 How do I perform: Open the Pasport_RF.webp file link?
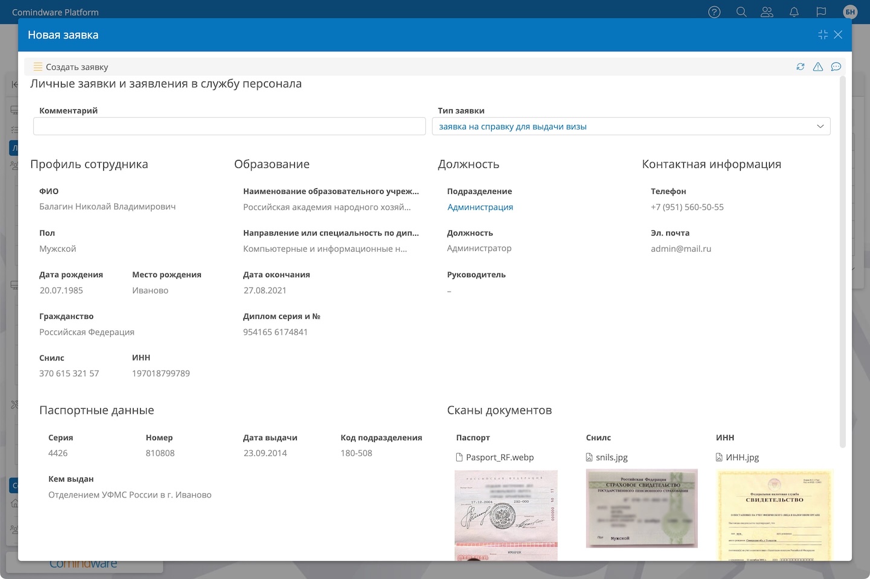[500, 458]
